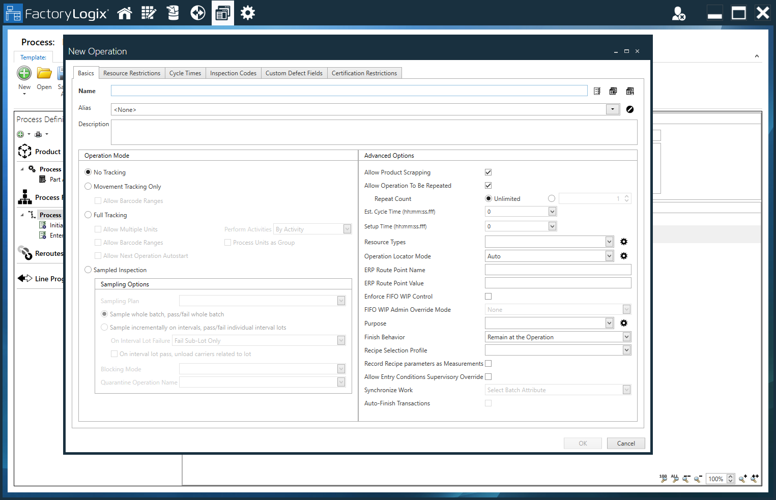Check Record Recipe parameters as Measurements
This screenshot has height=500, width=776.
(488, 363)
